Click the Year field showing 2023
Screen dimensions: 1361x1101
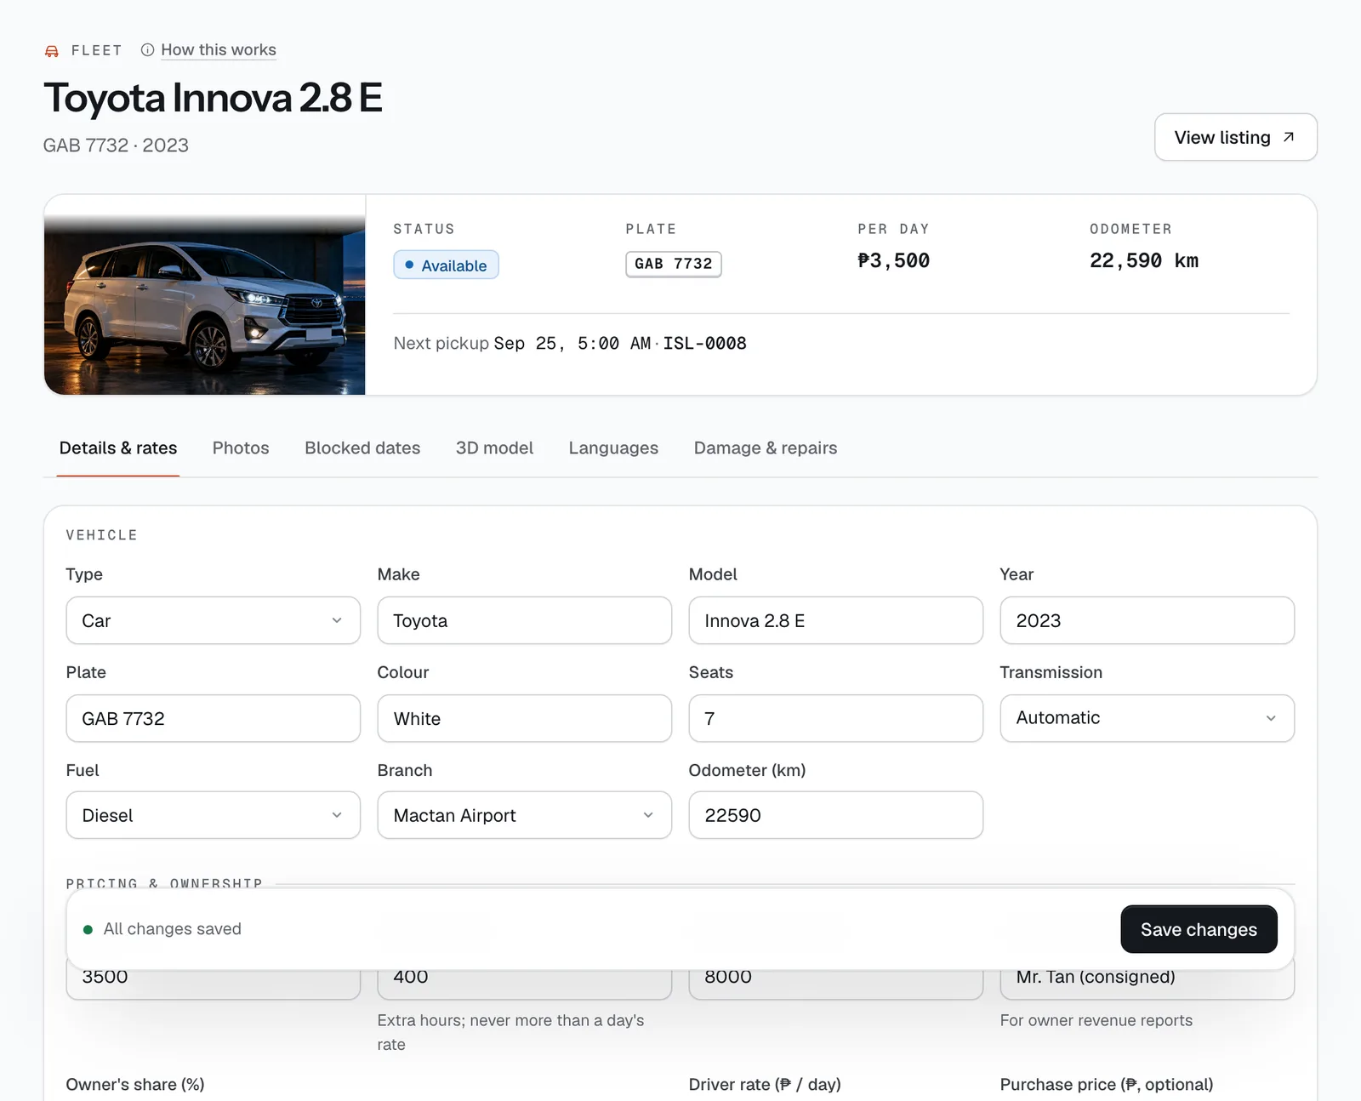point(1147,620)
